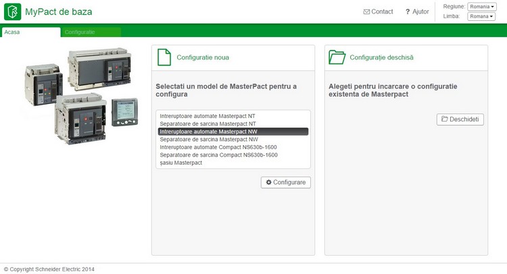
Task: Select Separatoare de sarcina Masterpact NW
Action: [233, 140]
